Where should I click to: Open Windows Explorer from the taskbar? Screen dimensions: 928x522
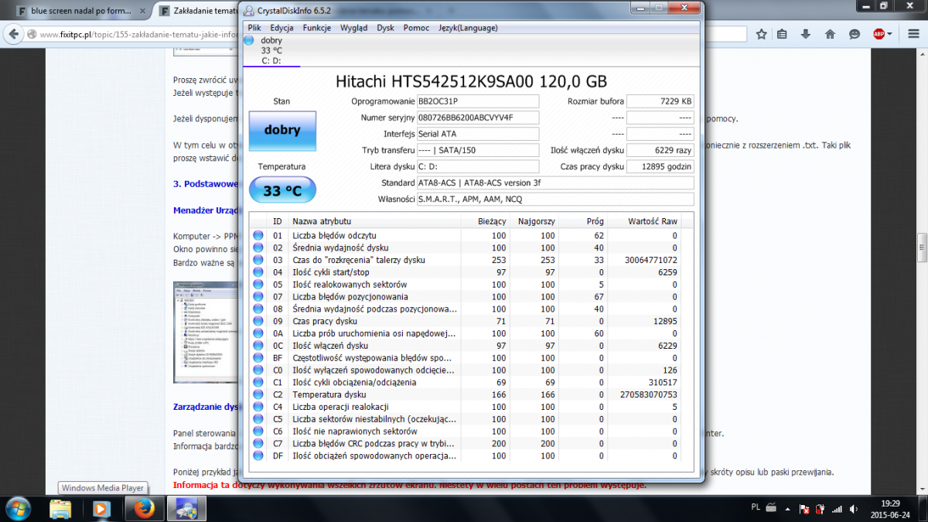(61, 508)
